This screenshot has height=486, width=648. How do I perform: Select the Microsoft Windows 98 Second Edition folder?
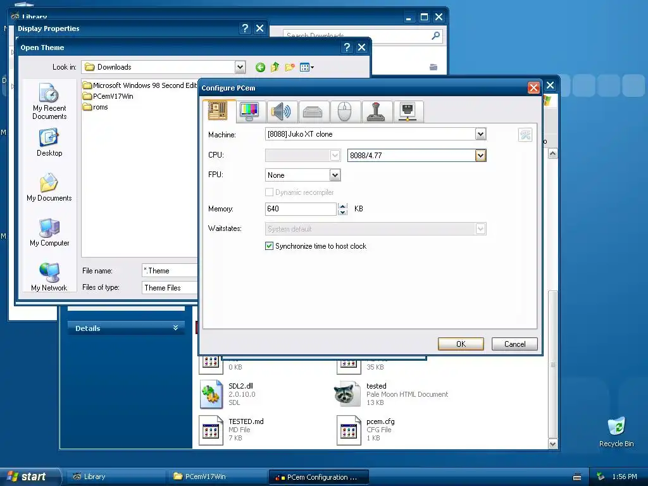click(140, 85)
